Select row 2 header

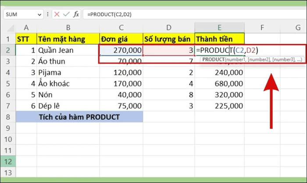coord(8,50)
